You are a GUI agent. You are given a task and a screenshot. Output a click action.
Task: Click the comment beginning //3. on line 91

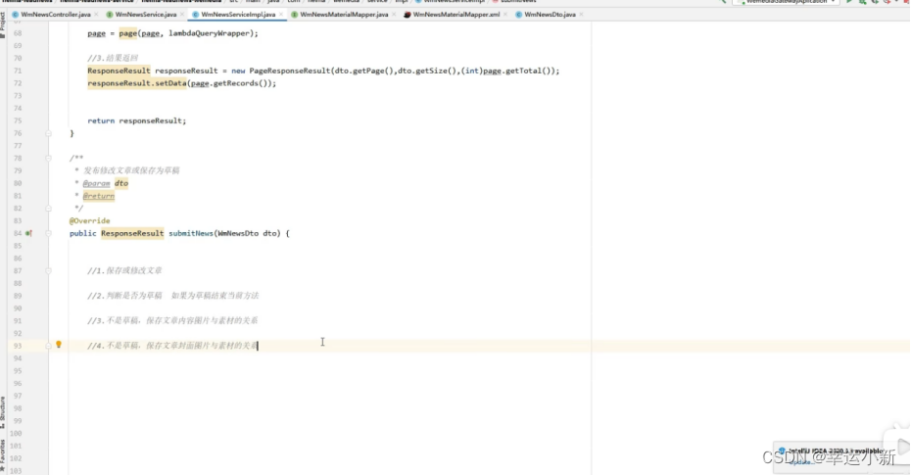pos(172,320)
